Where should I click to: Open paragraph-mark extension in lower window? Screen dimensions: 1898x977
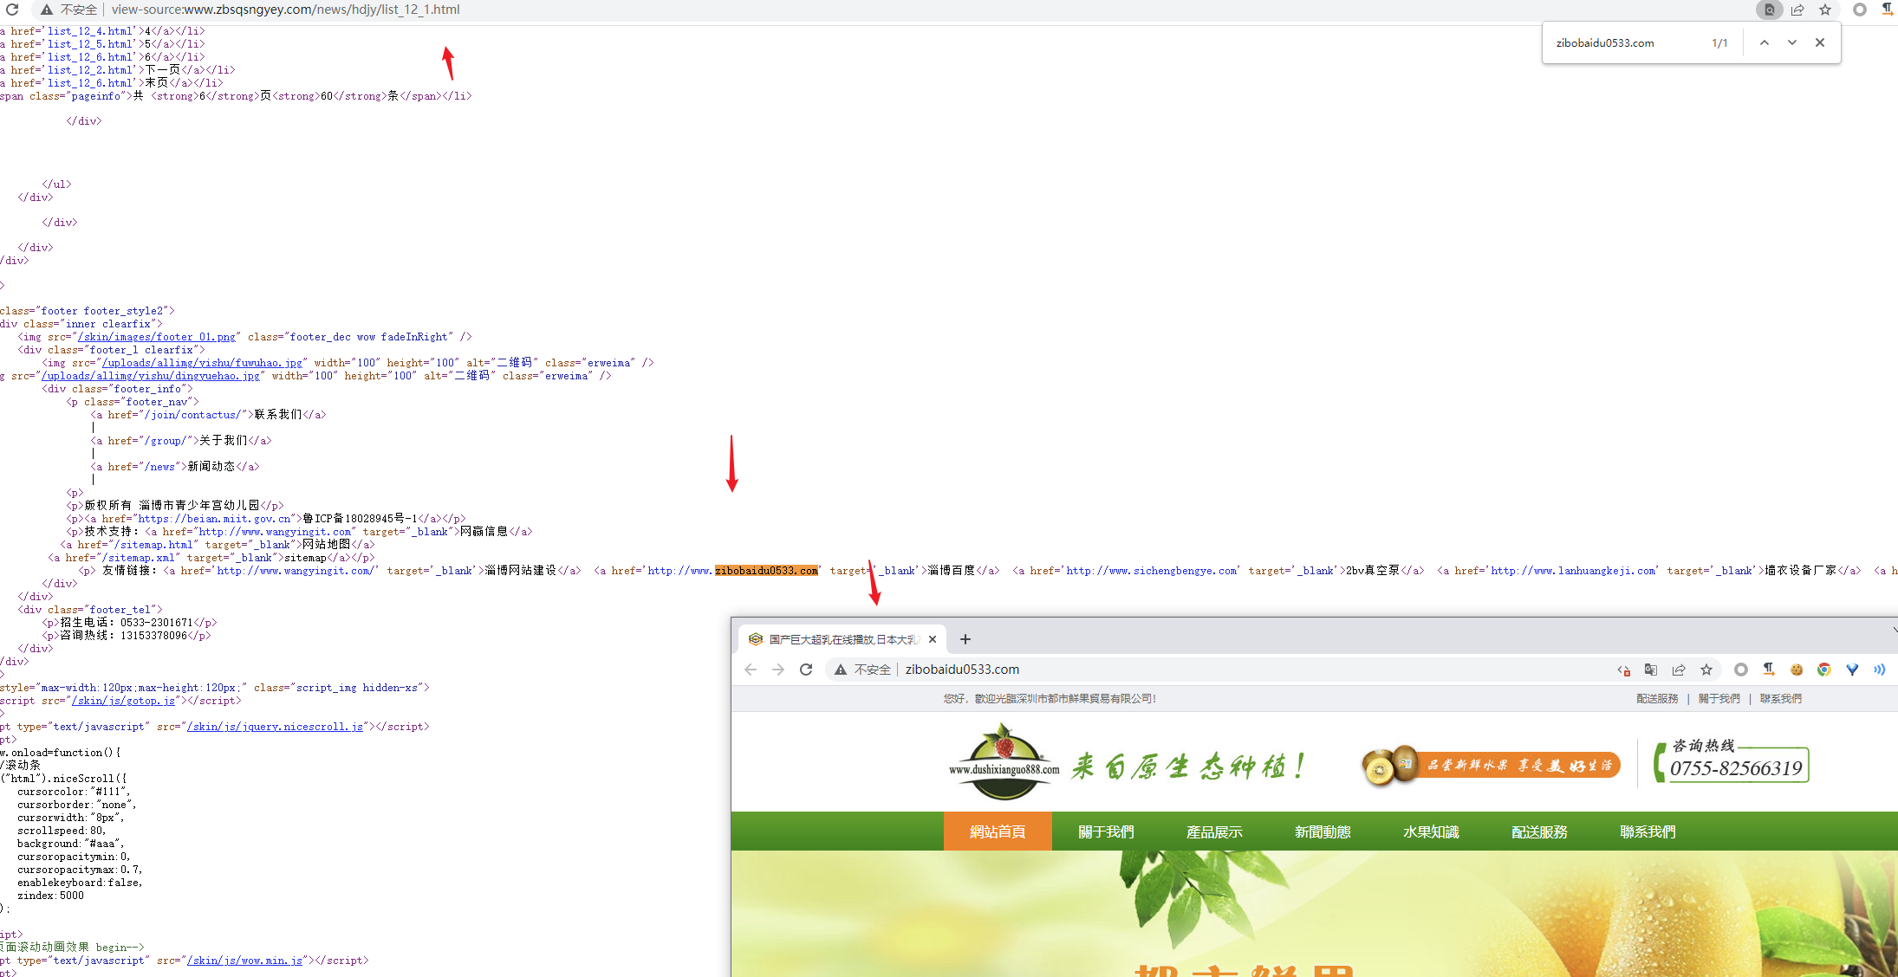point(1769,670)
